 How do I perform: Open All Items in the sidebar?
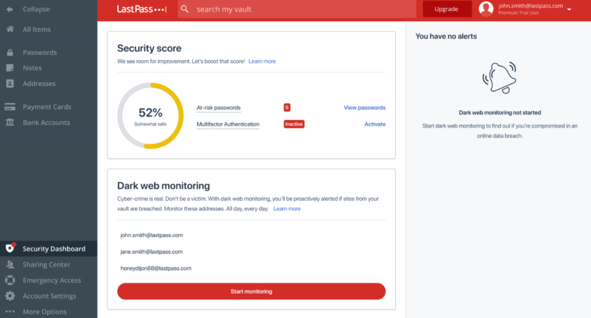click(36, 29)
